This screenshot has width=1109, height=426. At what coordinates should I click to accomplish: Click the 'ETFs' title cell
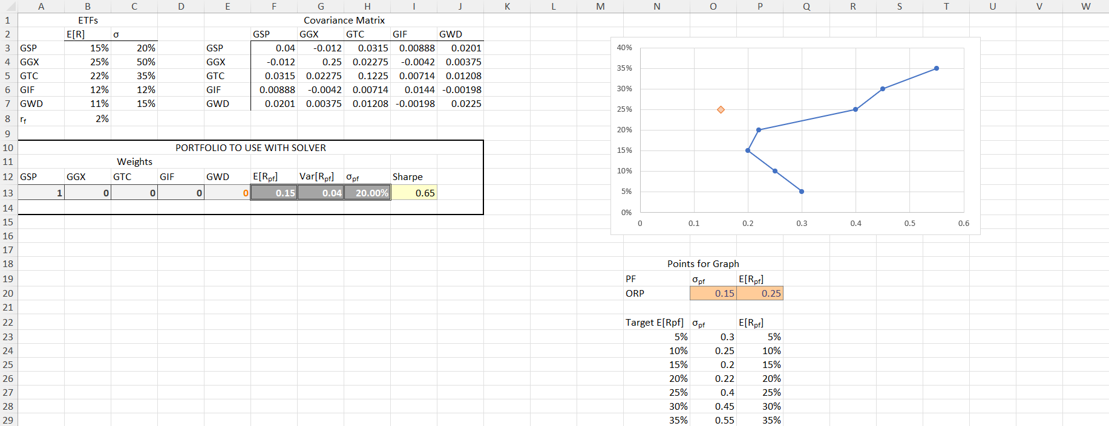88,20
